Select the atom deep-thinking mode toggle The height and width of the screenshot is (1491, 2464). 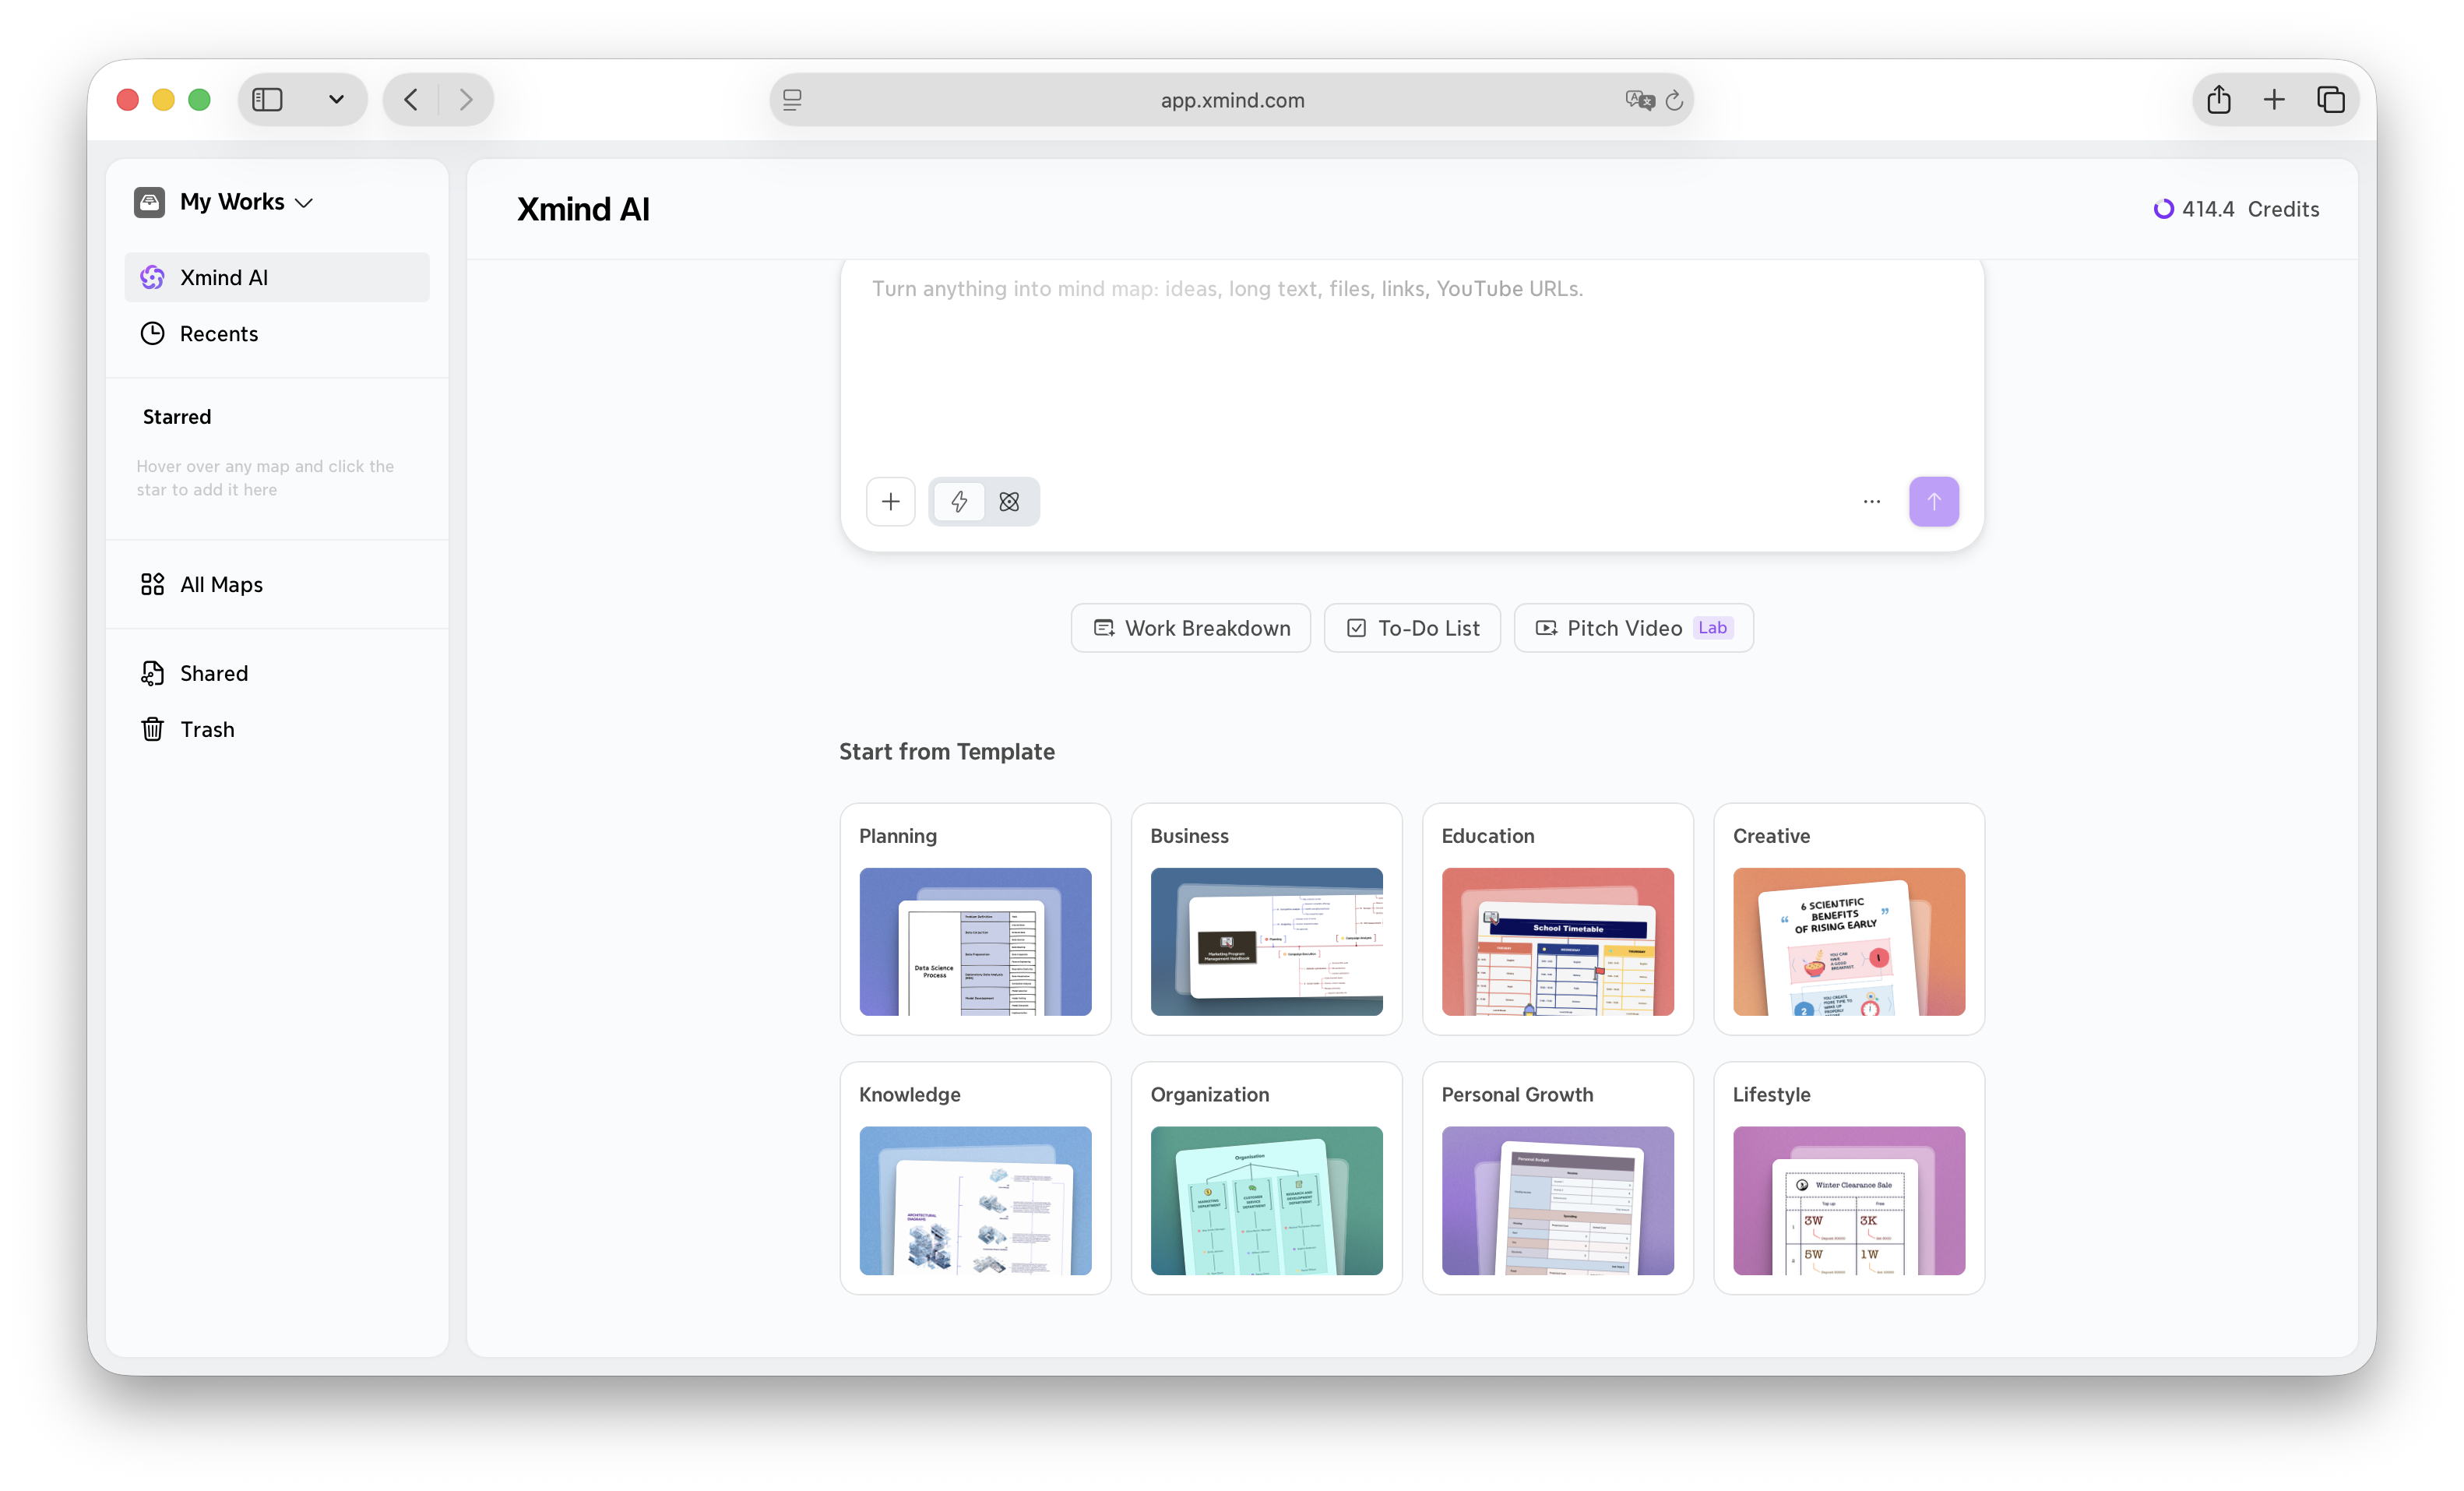pos(1009,501)
